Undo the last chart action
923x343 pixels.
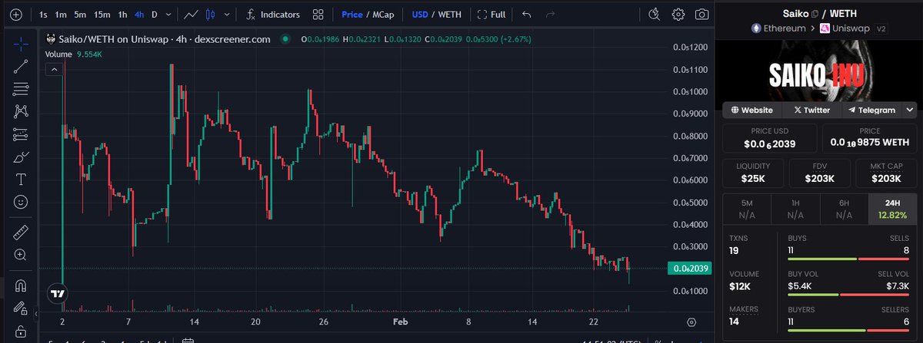pyautogui.click(x=526, y=14)
